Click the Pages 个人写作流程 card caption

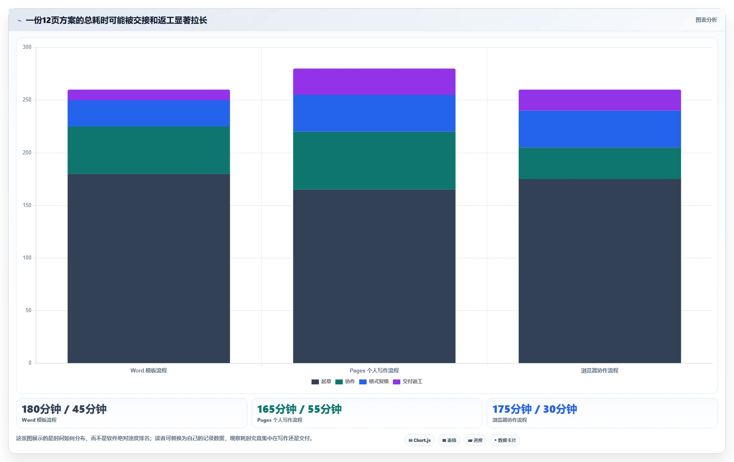coord(280,420)
